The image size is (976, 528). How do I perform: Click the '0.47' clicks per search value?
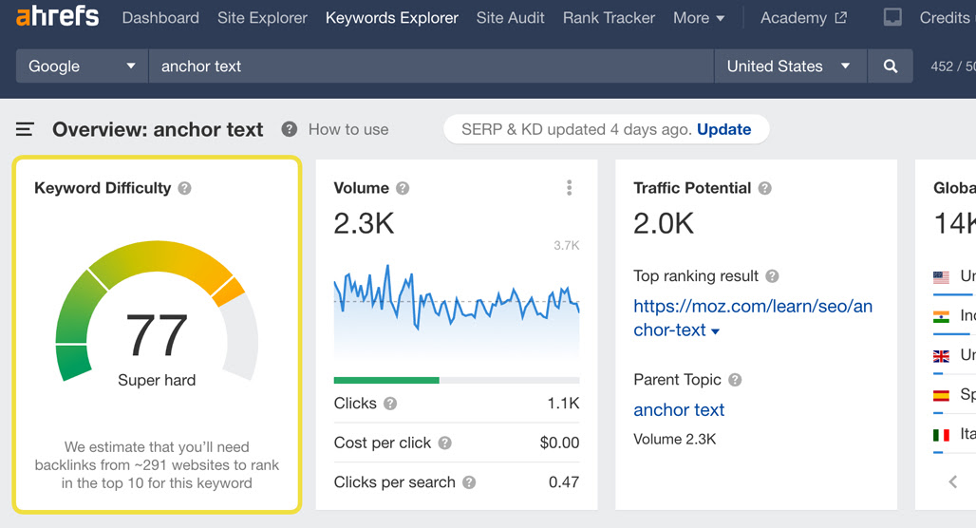coord(564,481)
